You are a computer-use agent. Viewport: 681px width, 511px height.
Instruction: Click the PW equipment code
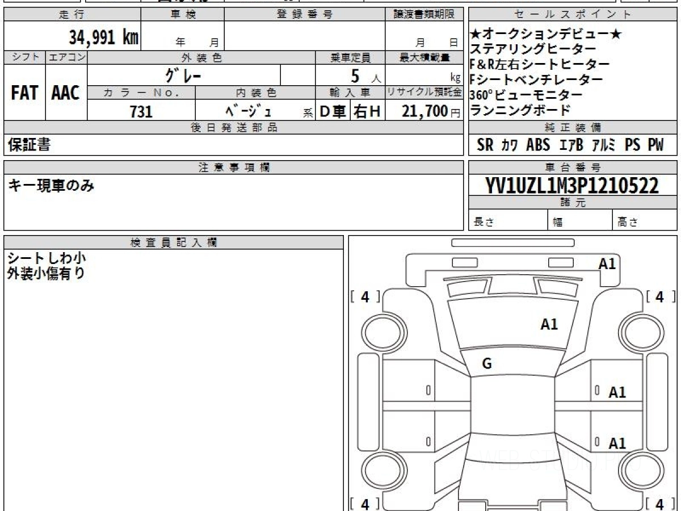coord(655,145)
